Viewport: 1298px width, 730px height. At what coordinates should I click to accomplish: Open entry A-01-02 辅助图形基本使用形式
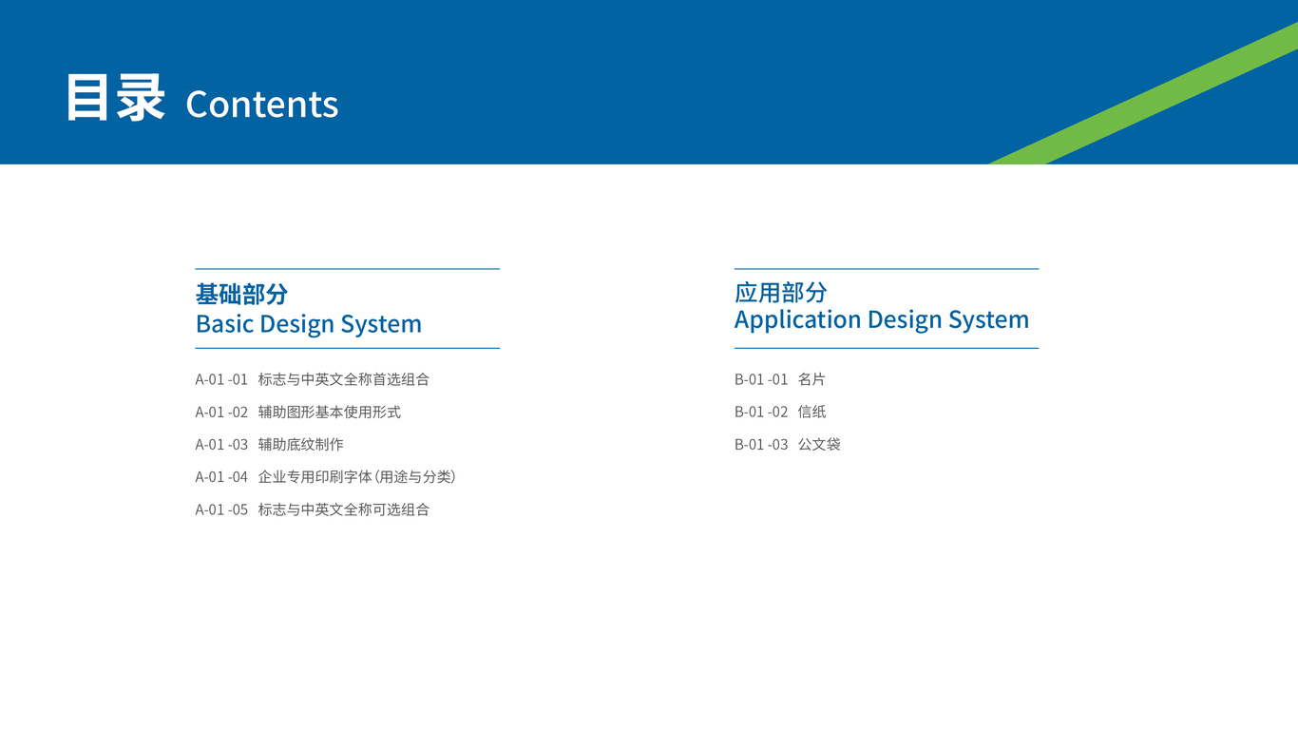(298, 412)
